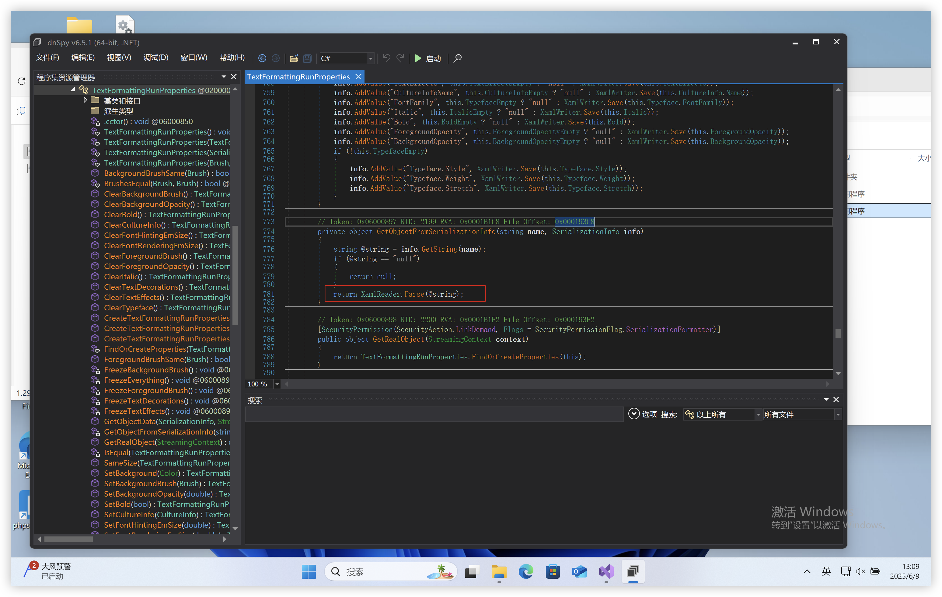Screen dimensions: 942x597
Task: Open File Explorer from the taskbar
Action: [x=499, y=571]
